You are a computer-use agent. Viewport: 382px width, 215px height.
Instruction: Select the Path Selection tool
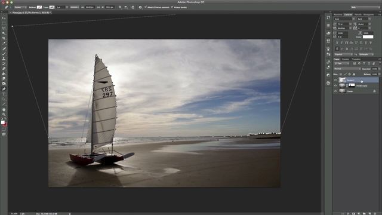click(4, 99)
